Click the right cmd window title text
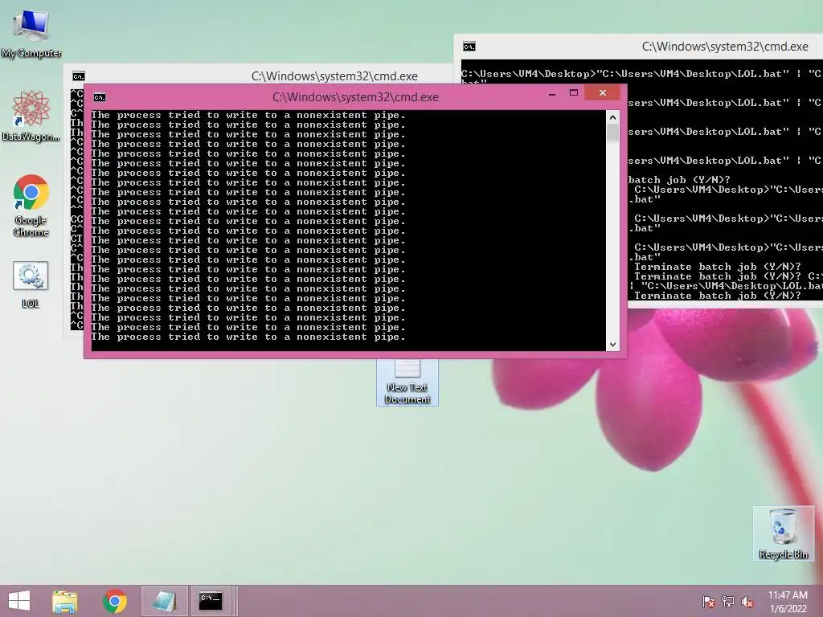The height and width of the screenshot is (617, 823). click(x=725, y=47)
